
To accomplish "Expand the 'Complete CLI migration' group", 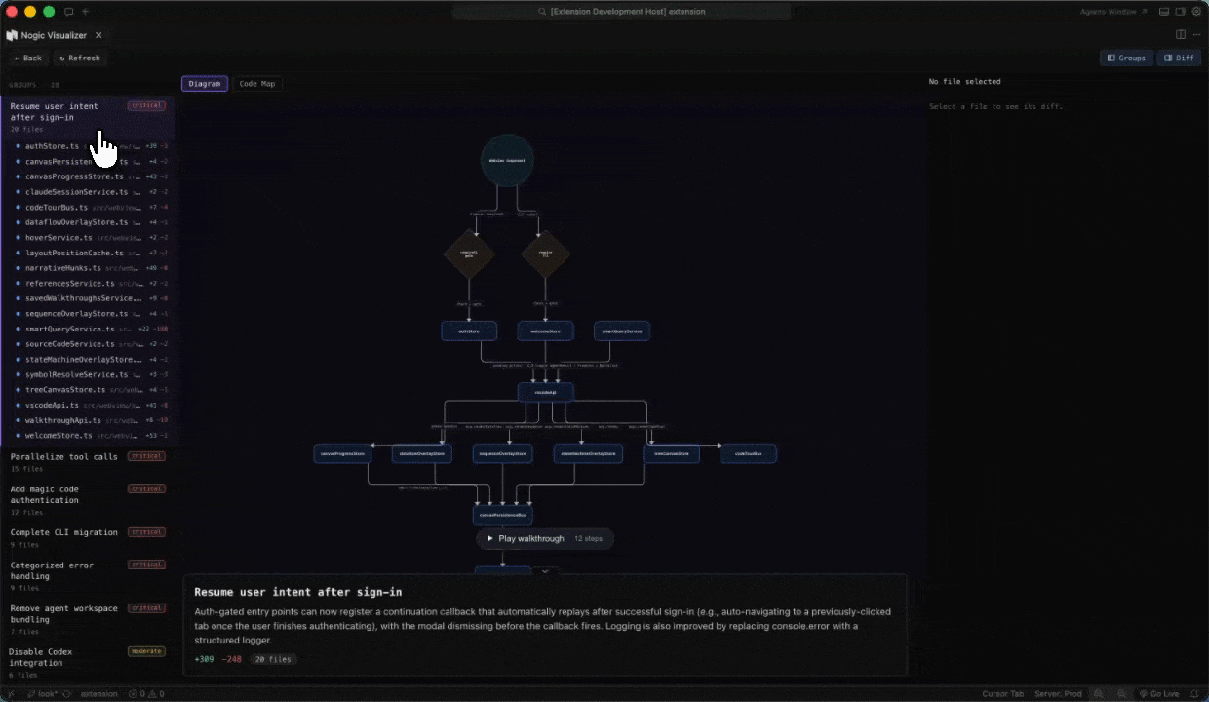I will pyautogui.click(x=88, y=537).
